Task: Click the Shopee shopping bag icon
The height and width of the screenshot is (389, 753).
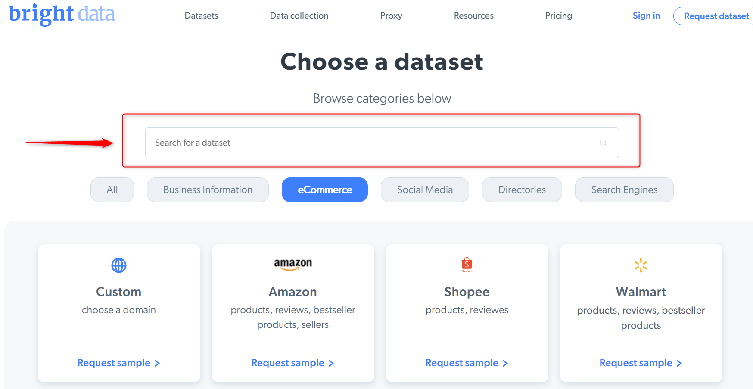Action: click(x=467, y=265)
